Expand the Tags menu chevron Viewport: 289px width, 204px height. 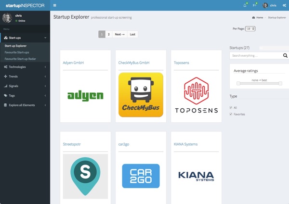point(45,96)
